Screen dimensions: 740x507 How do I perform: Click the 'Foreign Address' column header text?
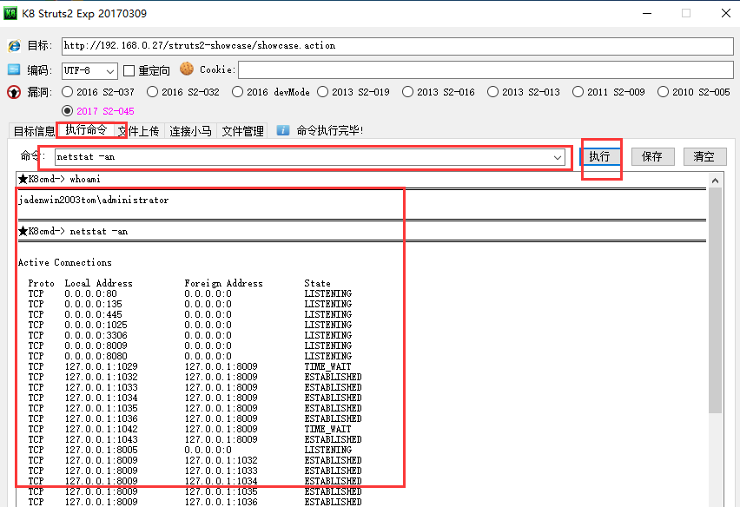224,283
